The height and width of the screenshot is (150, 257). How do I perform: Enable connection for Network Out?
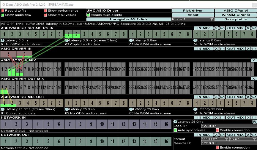[x=217, y=147]
